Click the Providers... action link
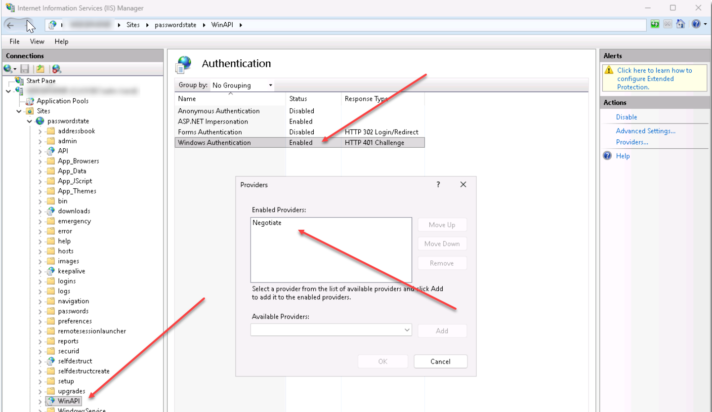The height and width of the screenshot is (412, 712). click(632, 142)
